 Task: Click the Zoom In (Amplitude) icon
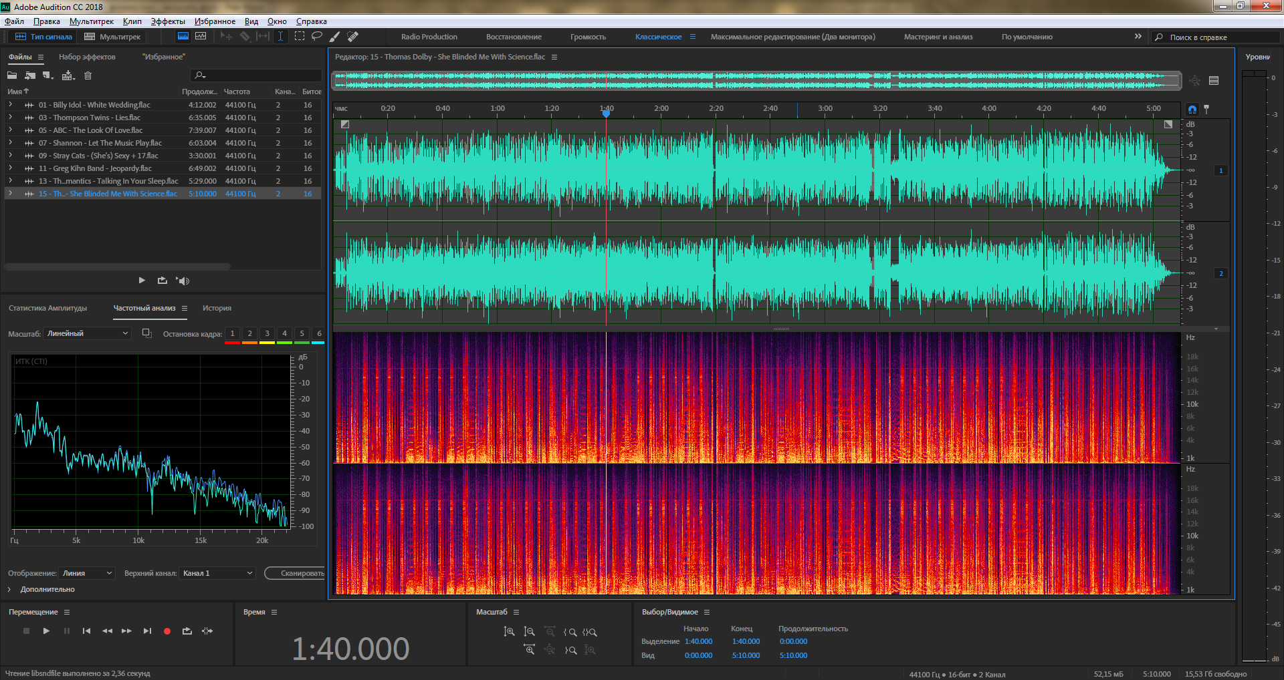pyautogui.click(x=509, y=631)
